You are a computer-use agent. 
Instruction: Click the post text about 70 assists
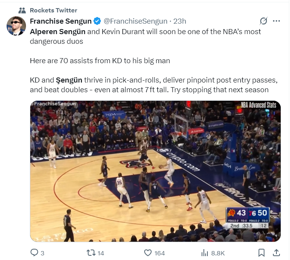click(x=100, y=61)
